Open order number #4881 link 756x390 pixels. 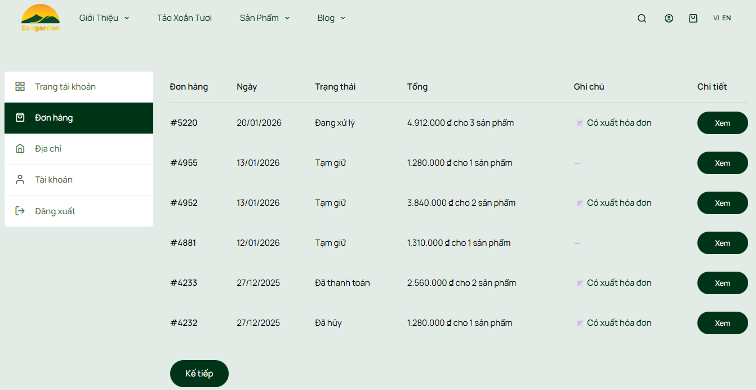tap(183, 243)
